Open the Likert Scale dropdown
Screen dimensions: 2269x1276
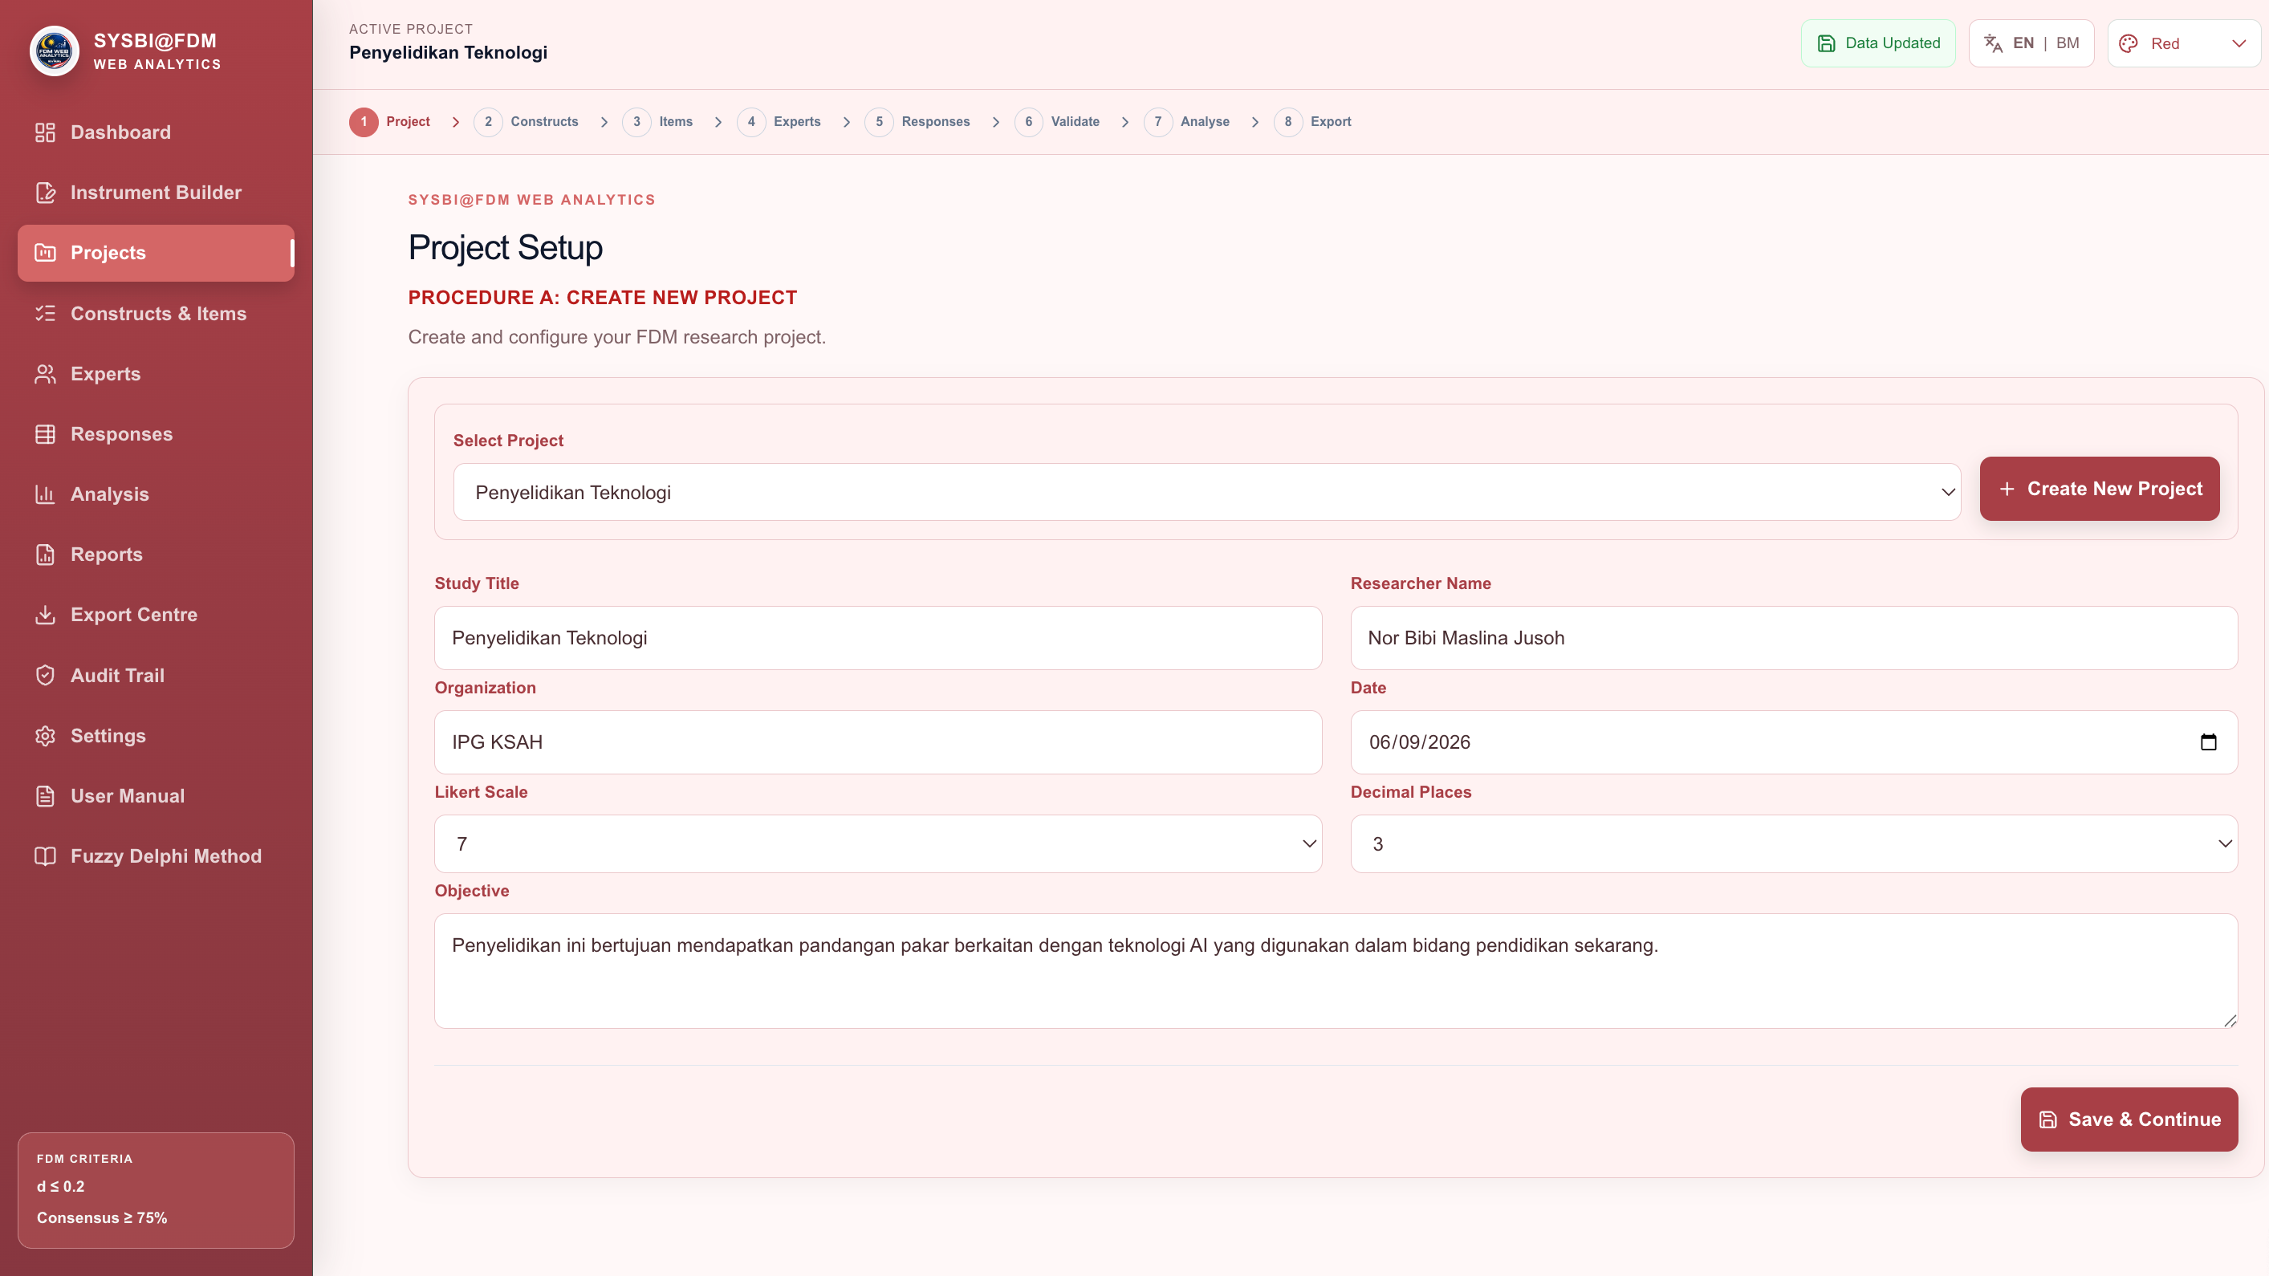tap(877, 843)
